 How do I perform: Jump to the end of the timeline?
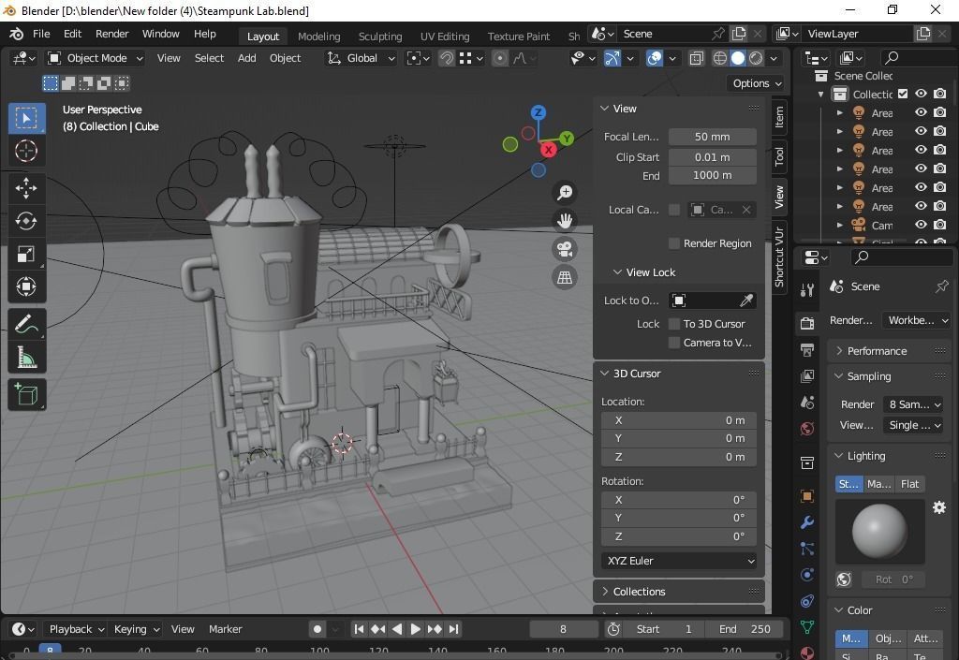pyautogui.click(x=453, y=629)
